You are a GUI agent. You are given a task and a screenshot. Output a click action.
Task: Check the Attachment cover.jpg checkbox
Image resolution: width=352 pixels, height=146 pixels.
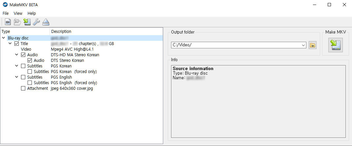pyautogui.click(x=23, y=88)
